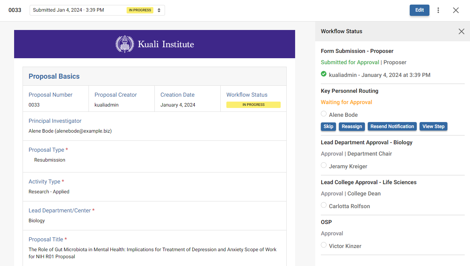
Task: Click 'kualiadmin - January 4, 2024 at 3:39 PM' entry
Action: [380, 75]
